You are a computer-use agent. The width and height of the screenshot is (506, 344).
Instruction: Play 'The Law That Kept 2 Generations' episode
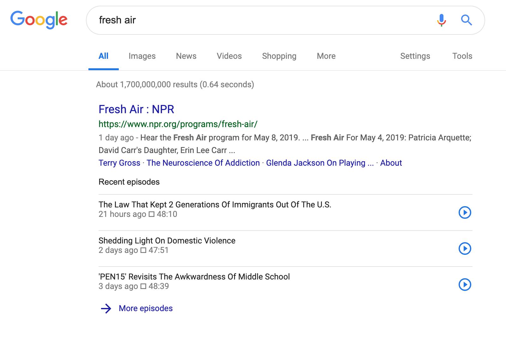[x=465, y=212]
